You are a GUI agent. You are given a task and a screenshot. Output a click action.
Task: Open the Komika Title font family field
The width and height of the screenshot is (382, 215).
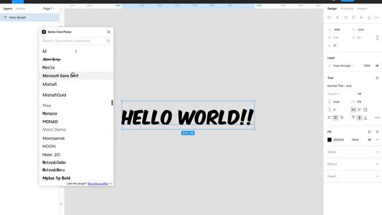pyautogui.click(x=340, y=86)
